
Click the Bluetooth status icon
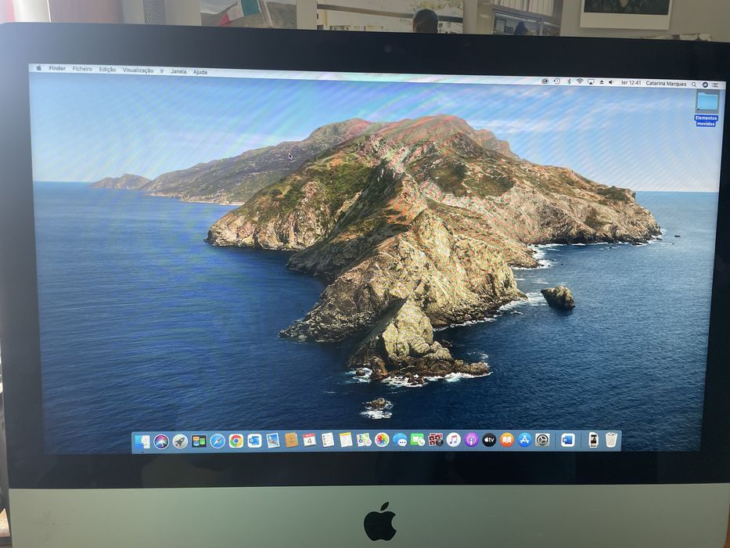(x=569, y=81)
